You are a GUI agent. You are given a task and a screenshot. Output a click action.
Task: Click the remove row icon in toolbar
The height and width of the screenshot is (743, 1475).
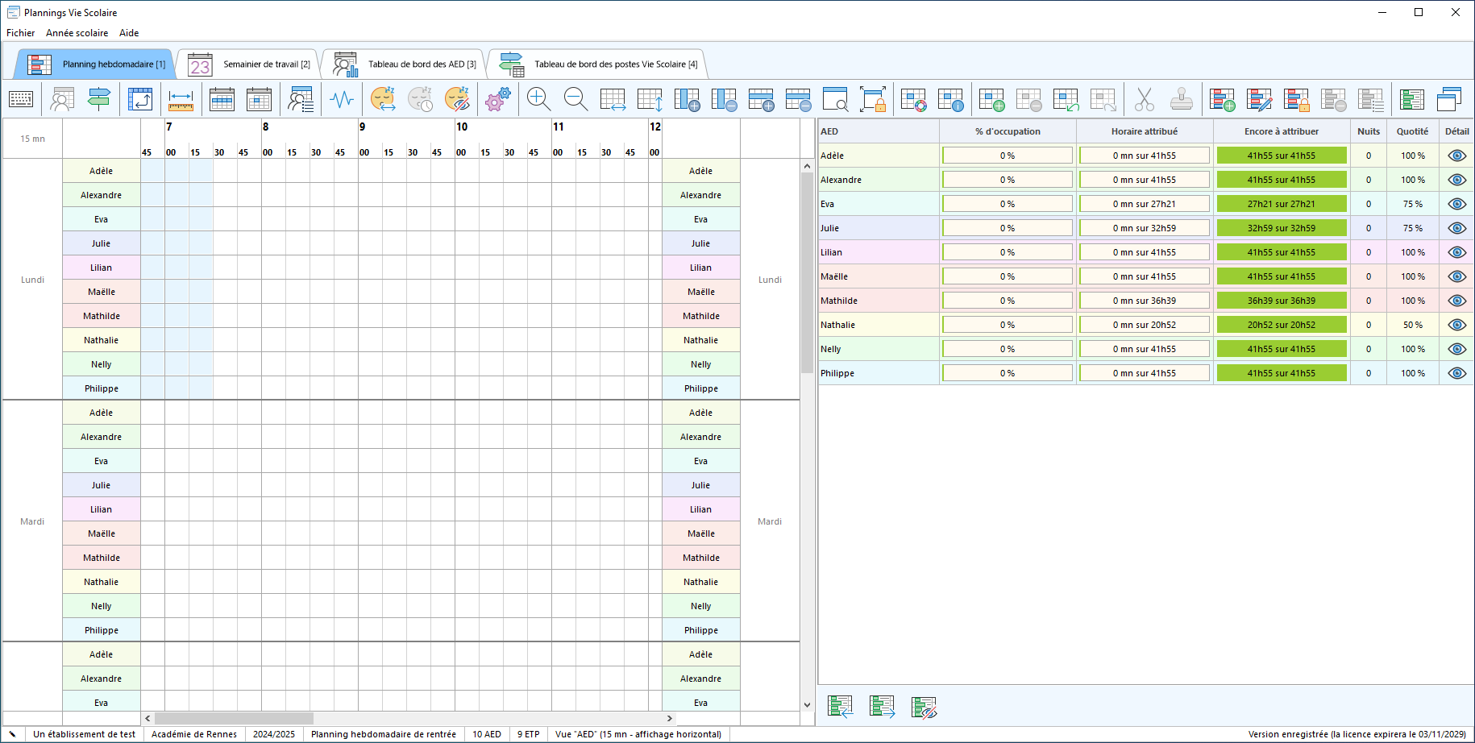pos(798,99)
